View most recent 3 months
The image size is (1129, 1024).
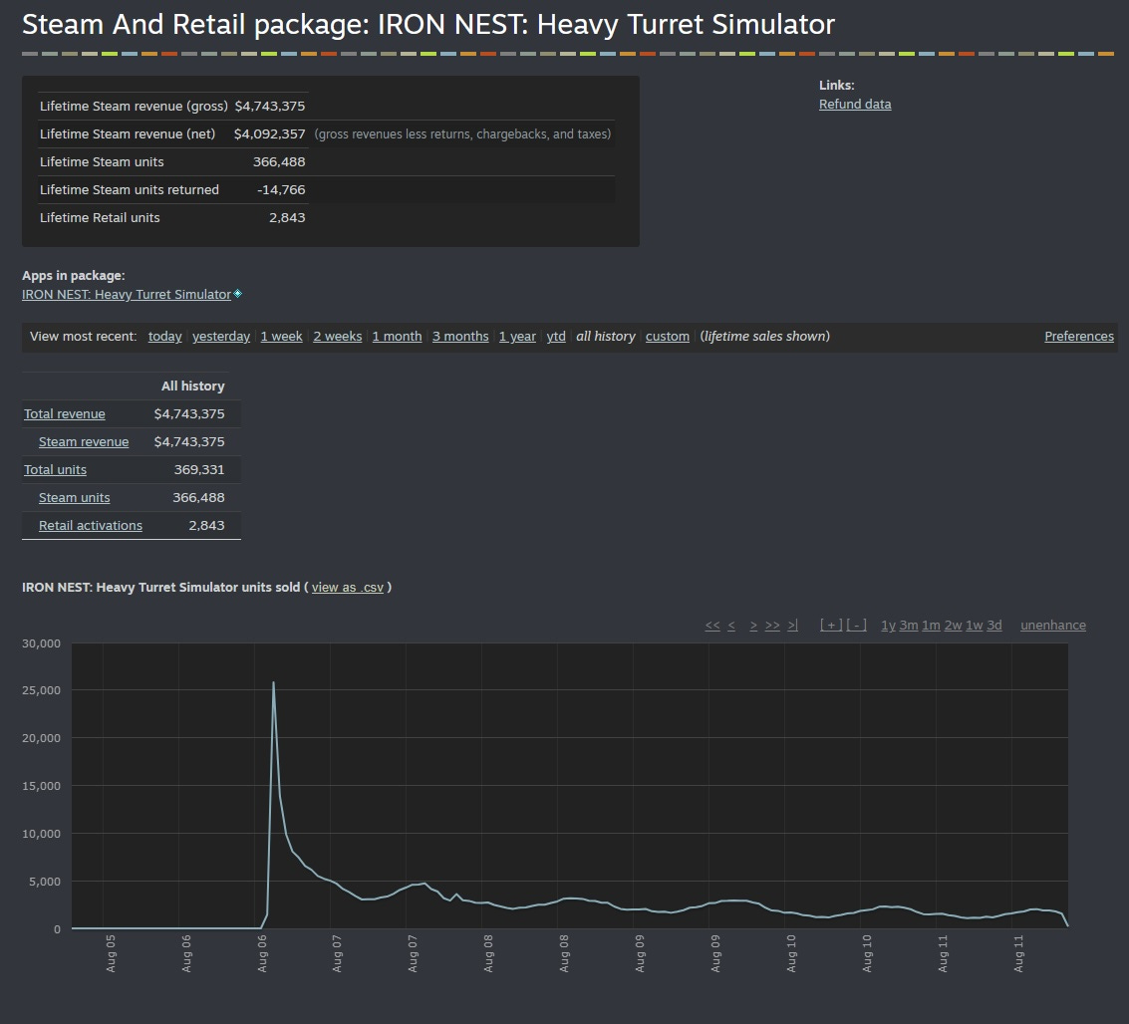[460, 336]
